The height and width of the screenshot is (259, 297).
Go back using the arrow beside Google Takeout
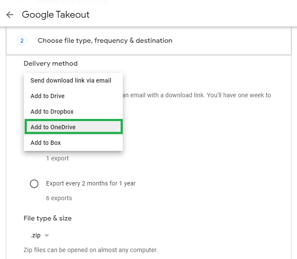click(10, 15)
